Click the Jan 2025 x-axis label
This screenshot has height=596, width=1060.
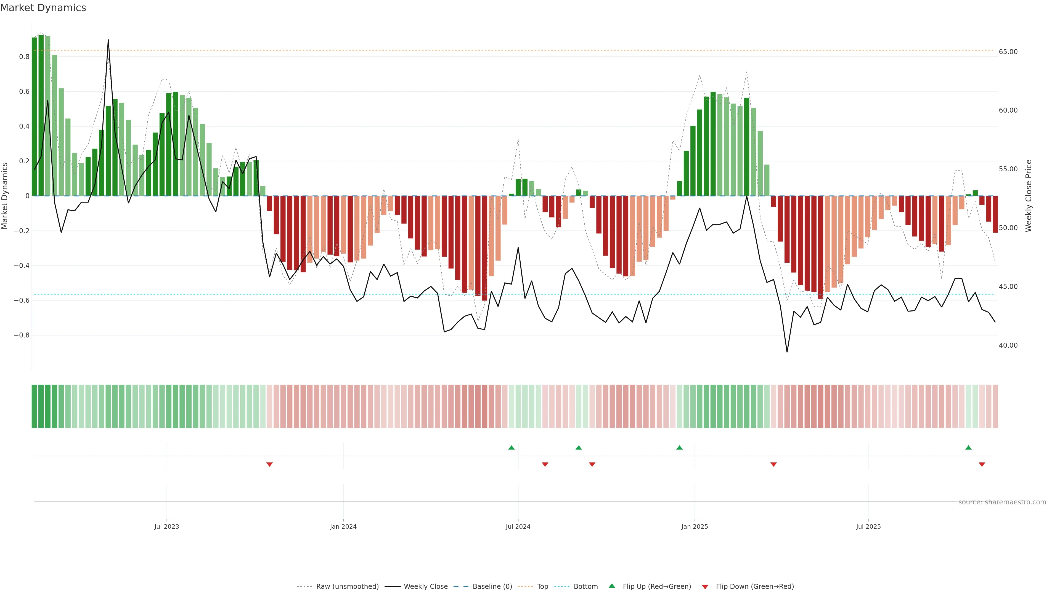[x=695, y=526]
